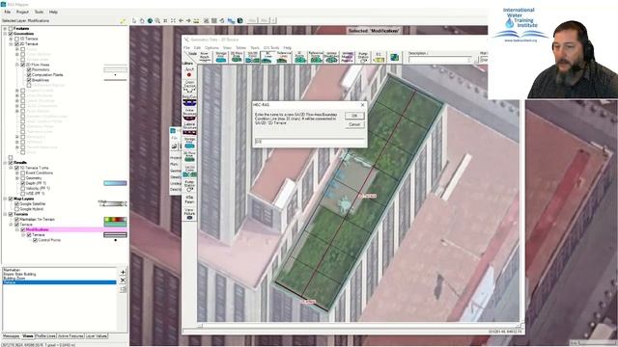Switch to the Layer Values tab
The image size is (618, 347).
coord(97,336)
